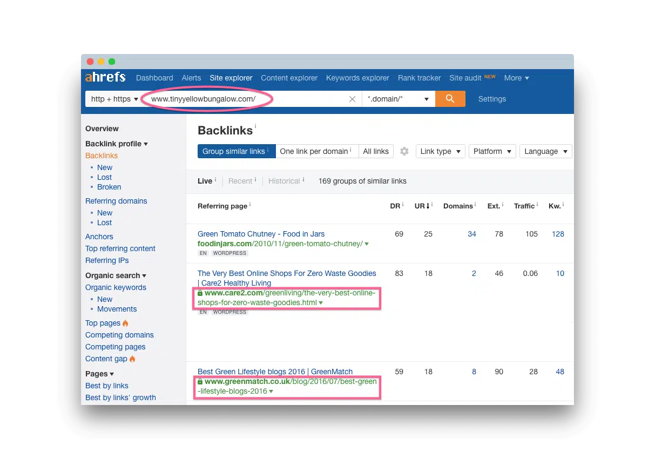
Task: Open the *.domain/* mode dropdown
Action: click(398, 99)
